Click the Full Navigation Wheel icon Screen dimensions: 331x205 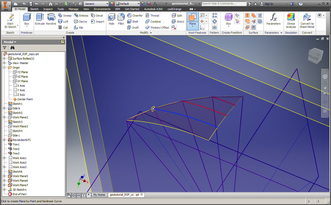(325, 77)
